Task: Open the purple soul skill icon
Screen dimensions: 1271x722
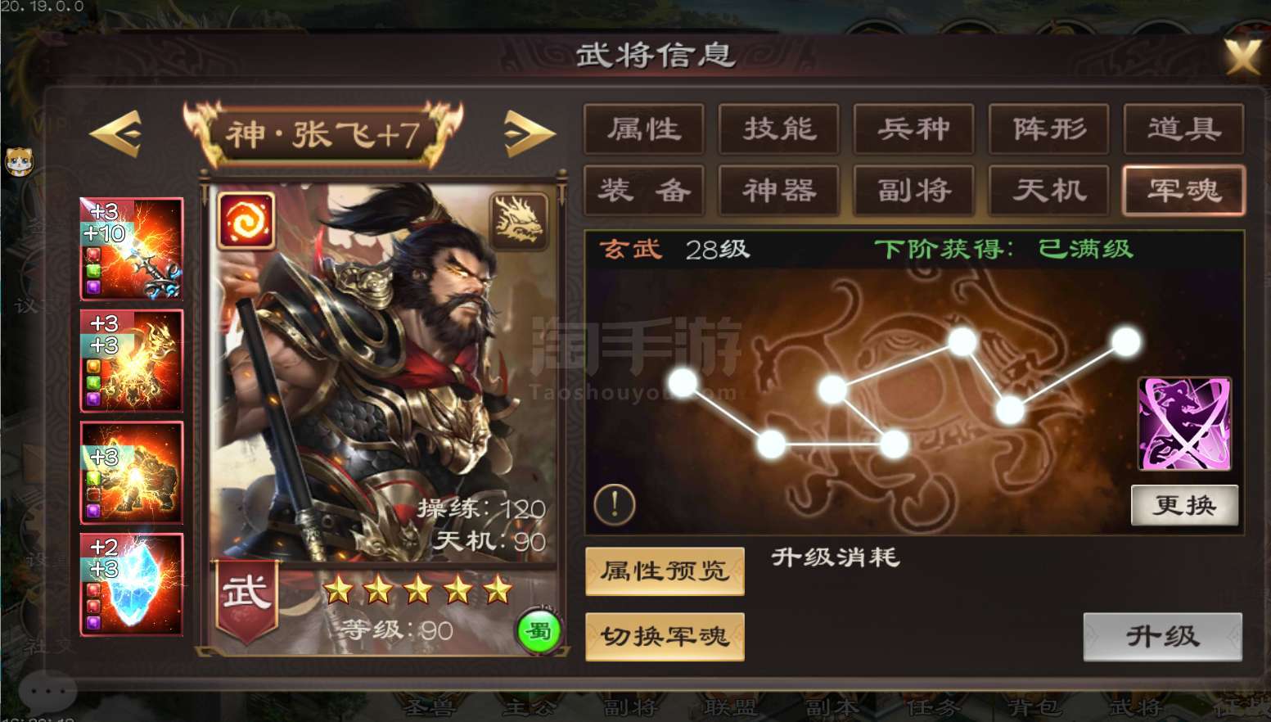Action: coord(1184,423)
